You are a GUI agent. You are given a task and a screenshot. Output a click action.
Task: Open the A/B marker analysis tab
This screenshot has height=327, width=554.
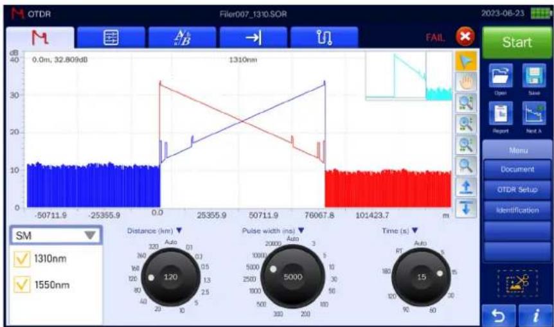[183, 37]
